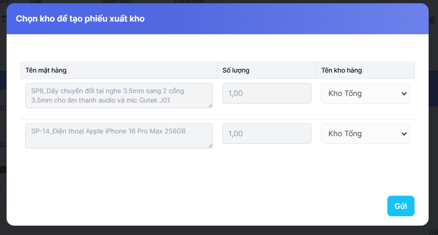The height and width of the screenshot is (235, 438).
Task: Focus quantity field in the SP8 cable row
Action: click(x=266, y=93)
